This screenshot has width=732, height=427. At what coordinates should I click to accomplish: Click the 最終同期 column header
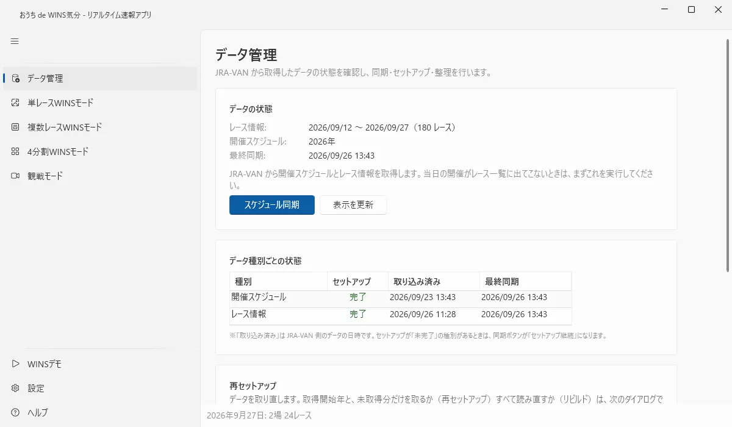tap(526, 281)
